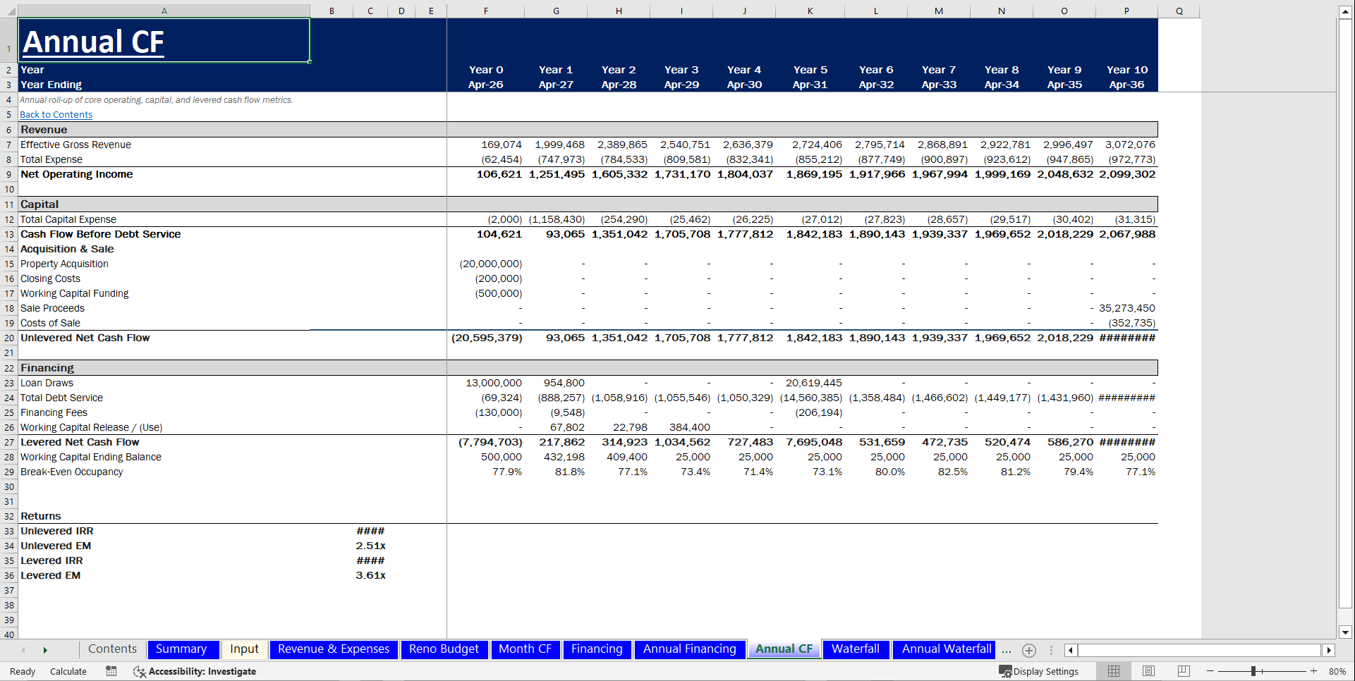
Task: Select the Month CF sheet tab
Action: (x=525, y=649)
